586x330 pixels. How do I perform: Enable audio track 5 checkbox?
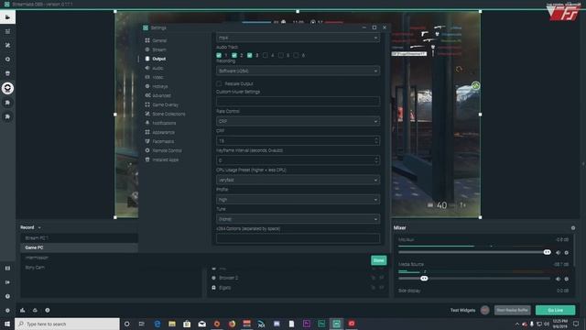click(281, 55)
